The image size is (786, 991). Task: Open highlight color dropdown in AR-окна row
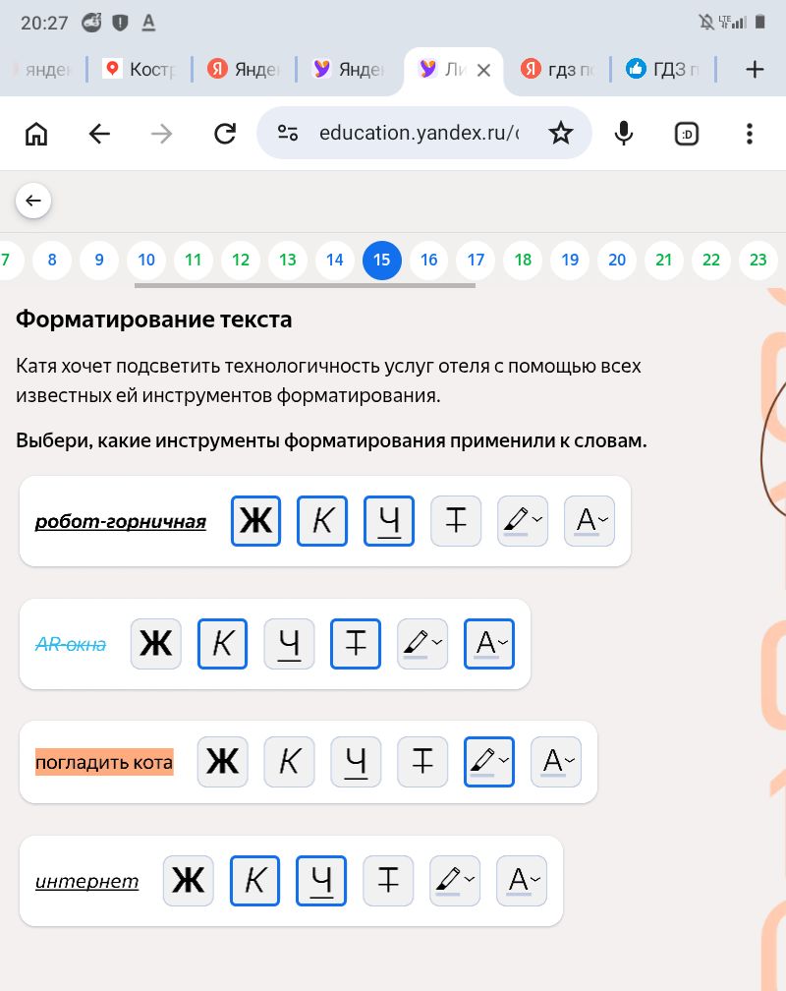click(x=422, y=643)
